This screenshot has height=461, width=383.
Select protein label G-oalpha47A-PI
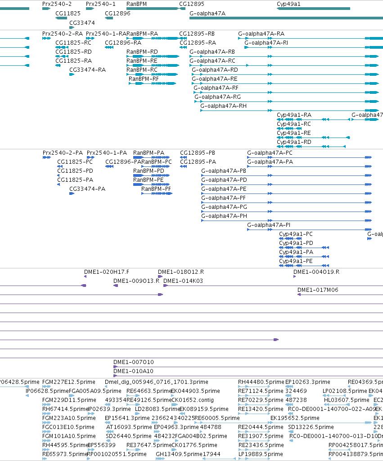[x=269, y=225]
